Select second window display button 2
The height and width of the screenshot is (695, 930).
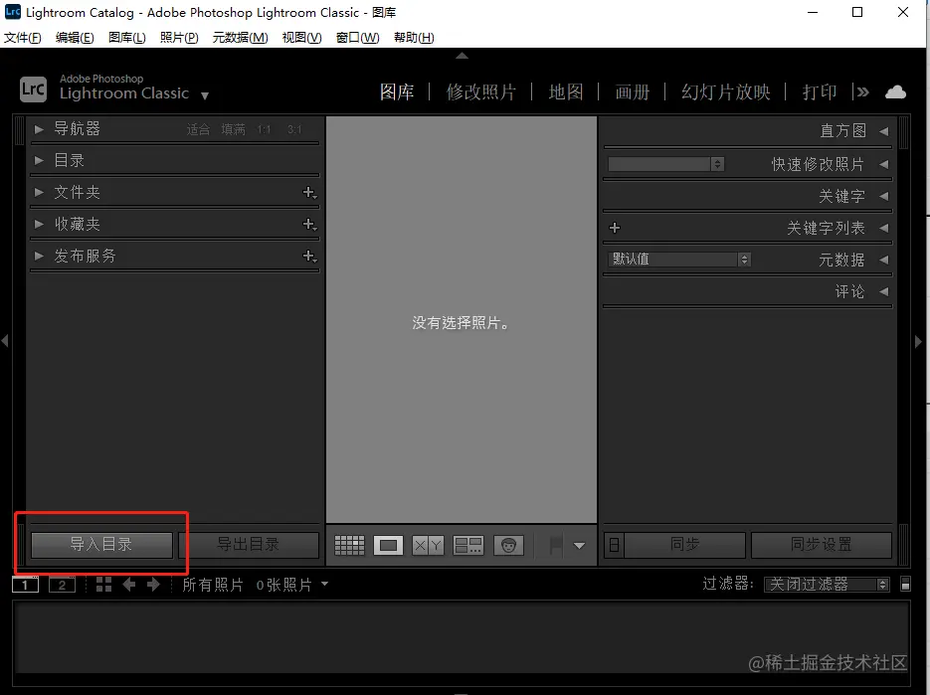tap(62, 585)
